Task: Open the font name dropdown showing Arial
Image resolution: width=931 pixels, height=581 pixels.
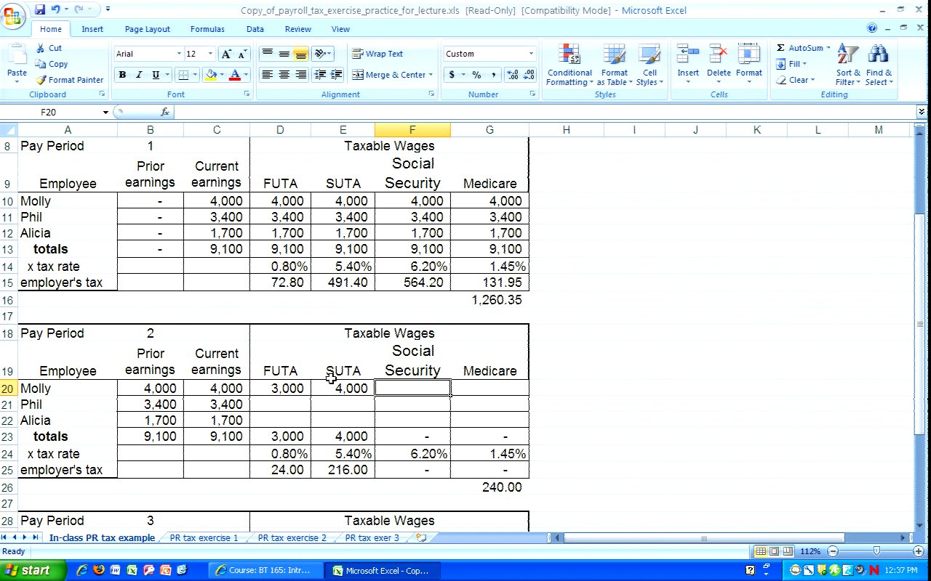Action: point(179,54)
